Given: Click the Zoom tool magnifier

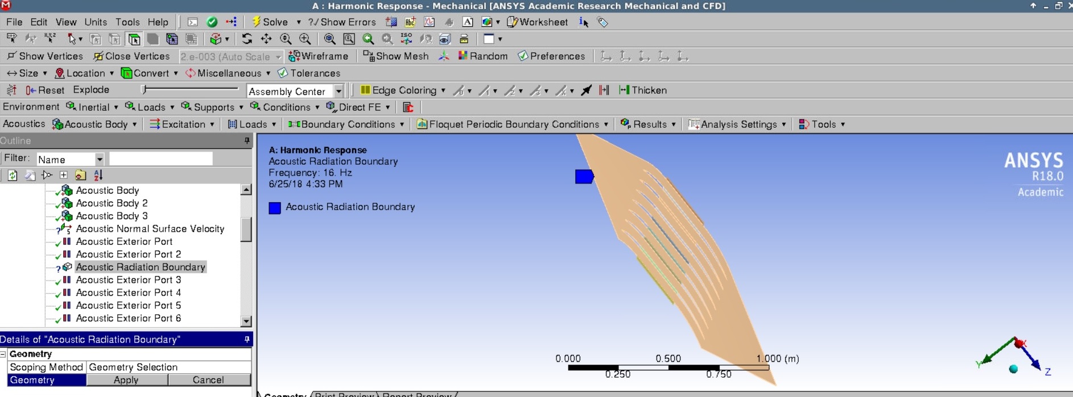Looking at the screenshot, I should [x=286, y=39].
